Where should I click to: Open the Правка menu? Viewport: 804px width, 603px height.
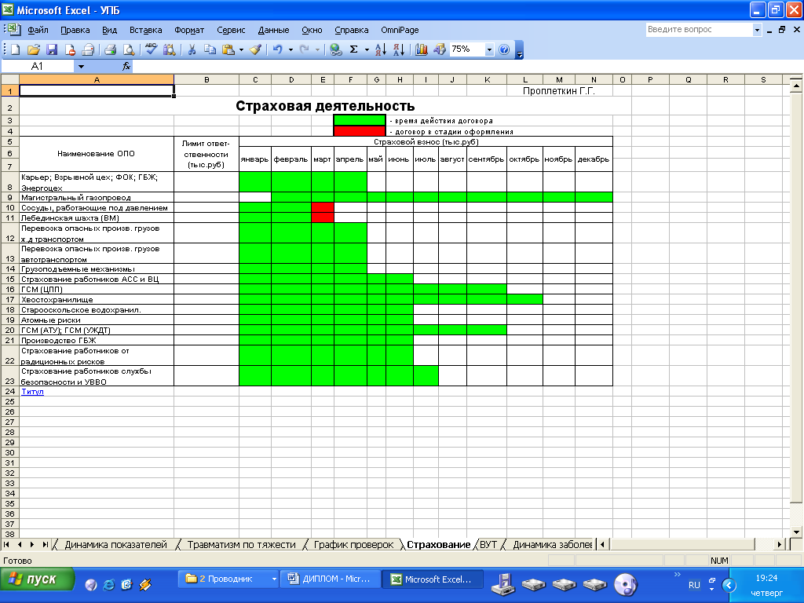point(75,30)
